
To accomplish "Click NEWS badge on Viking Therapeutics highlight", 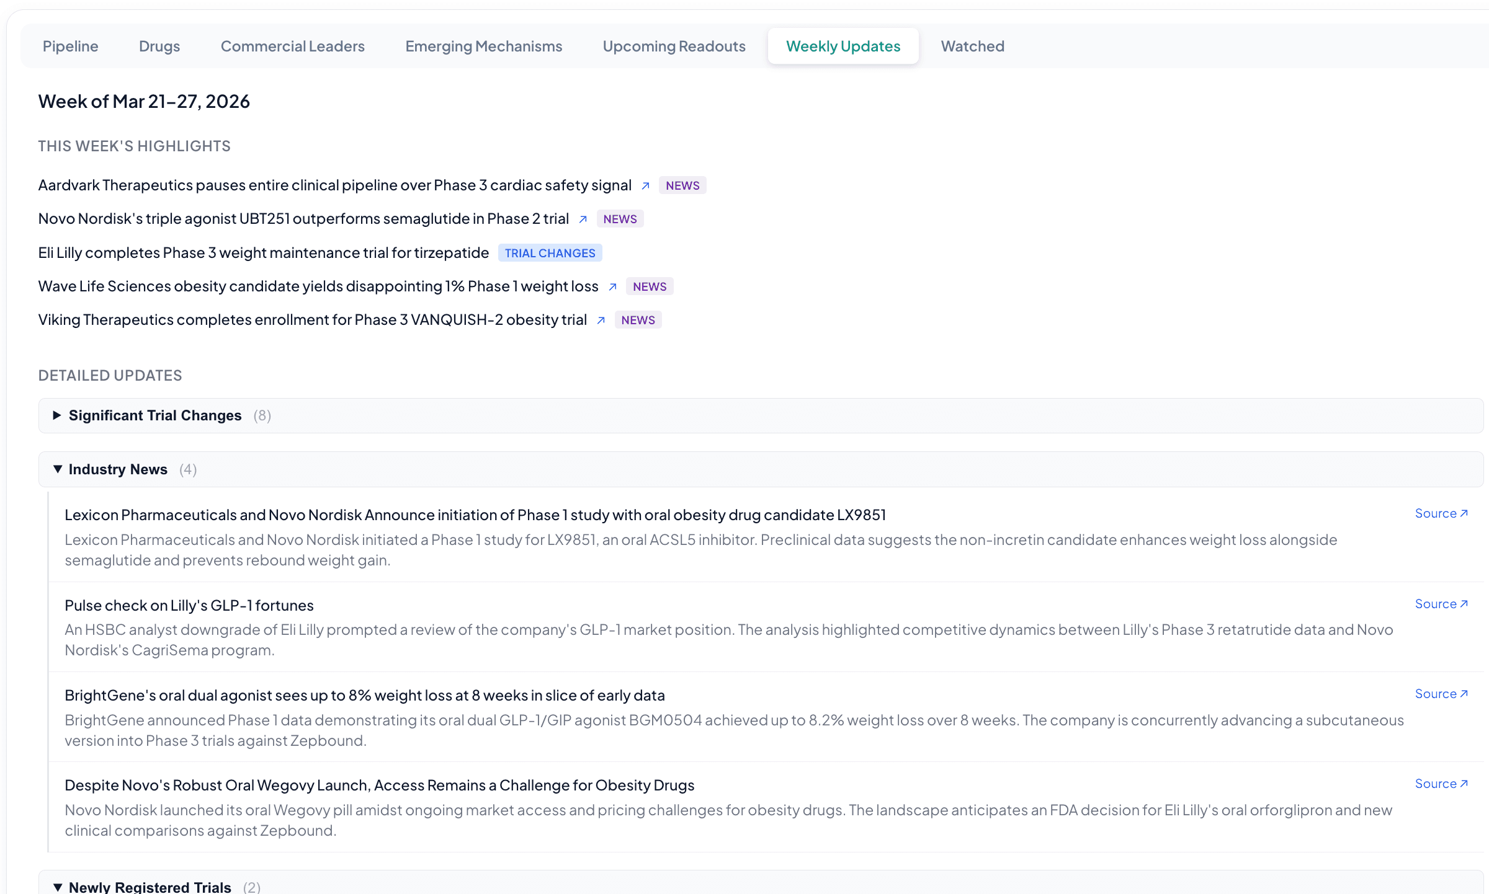I will tap(638, 320).
